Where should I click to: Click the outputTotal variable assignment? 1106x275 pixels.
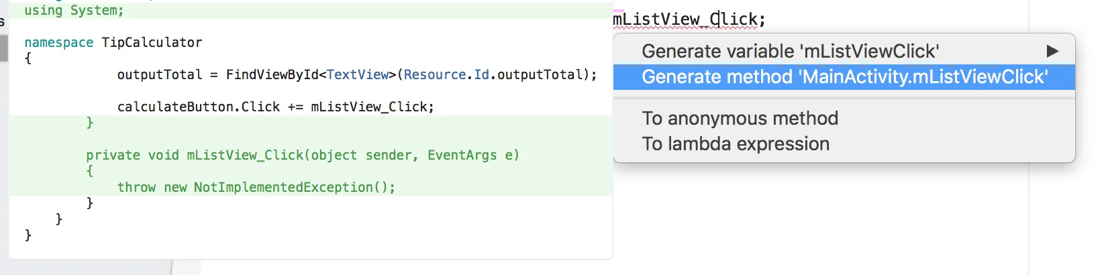coord(160,74)
